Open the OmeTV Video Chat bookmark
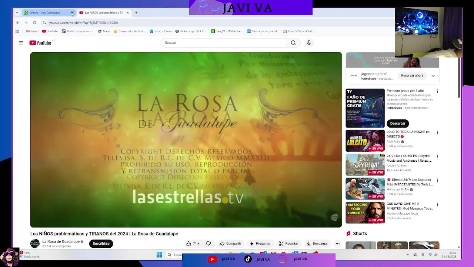This screenshot has width=474, height=267. (298, 31)
